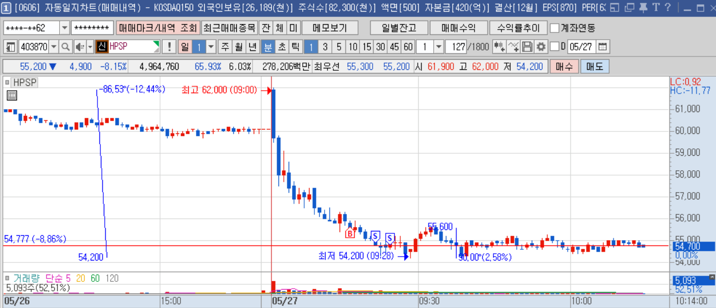Switch to the 주 weekly chart
The height and width of the screenshot is (308, 716).
[225, 47]
